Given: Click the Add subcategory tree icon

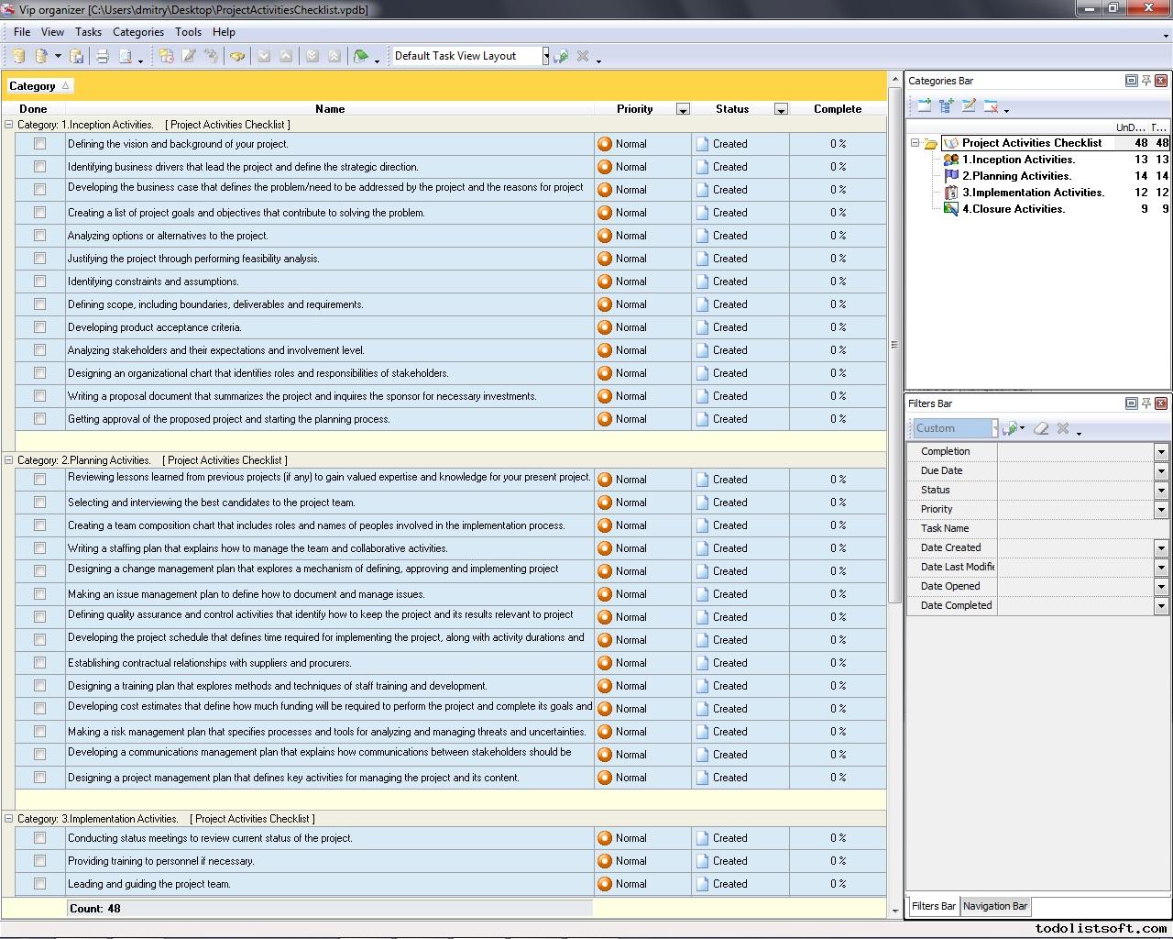Looking at the screenshot, I should (x=946, y=106).
